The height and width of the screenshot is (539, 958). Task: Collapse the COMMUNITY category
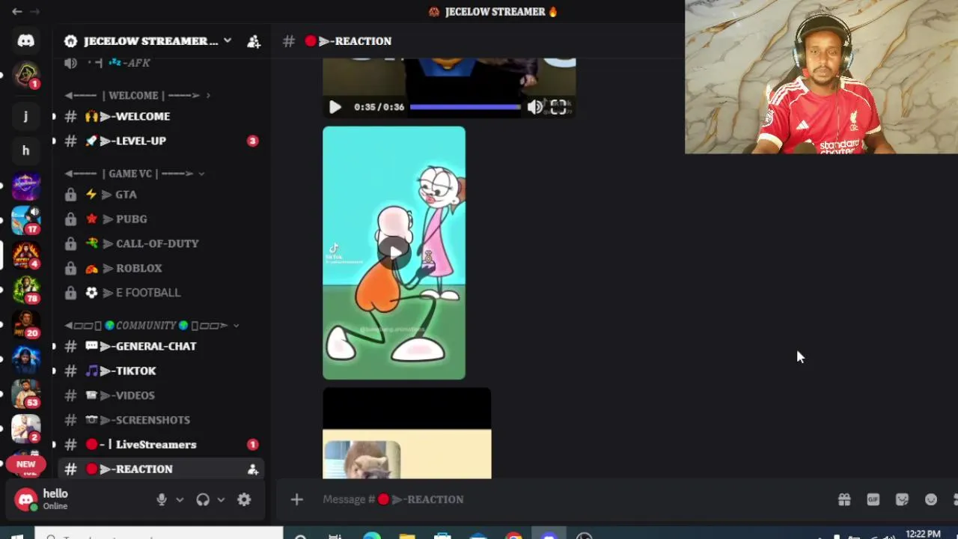point(152,326)
